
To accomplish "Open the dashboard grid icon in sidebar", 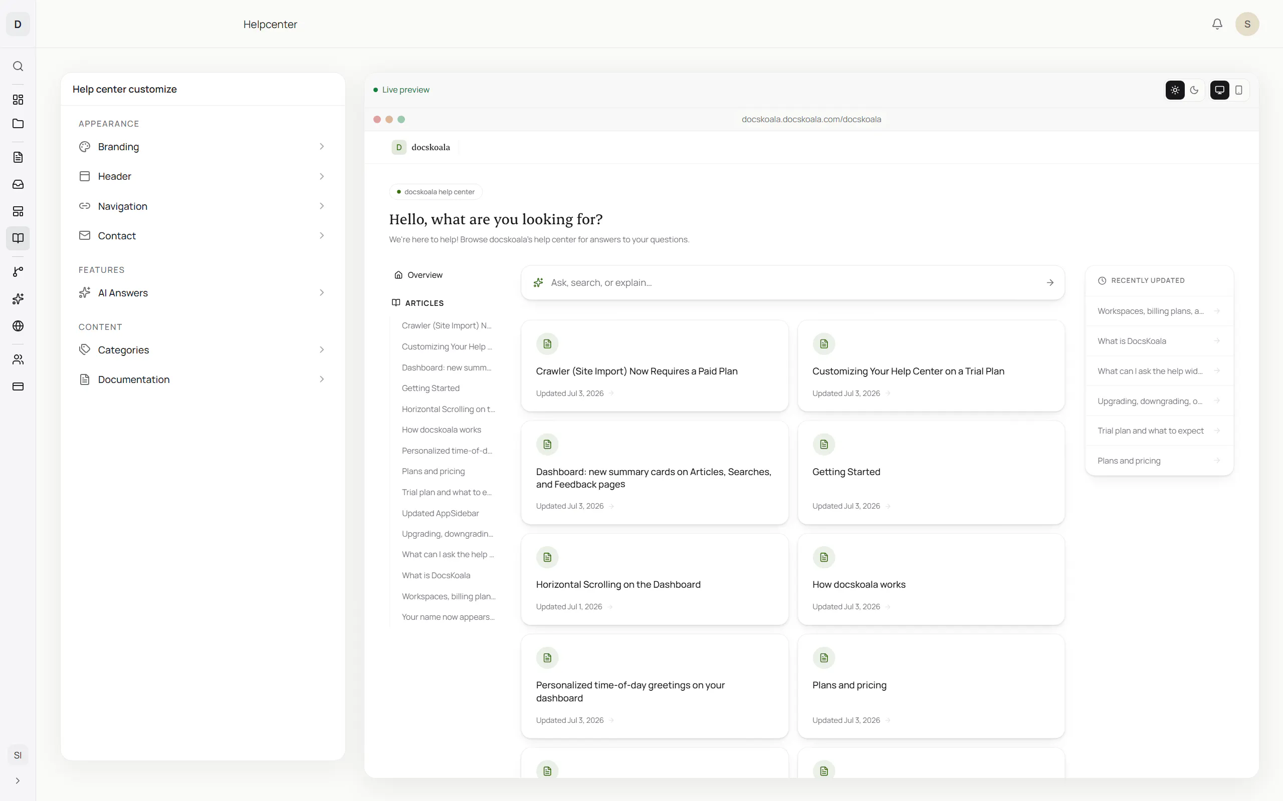I will (x=18, y=100).
